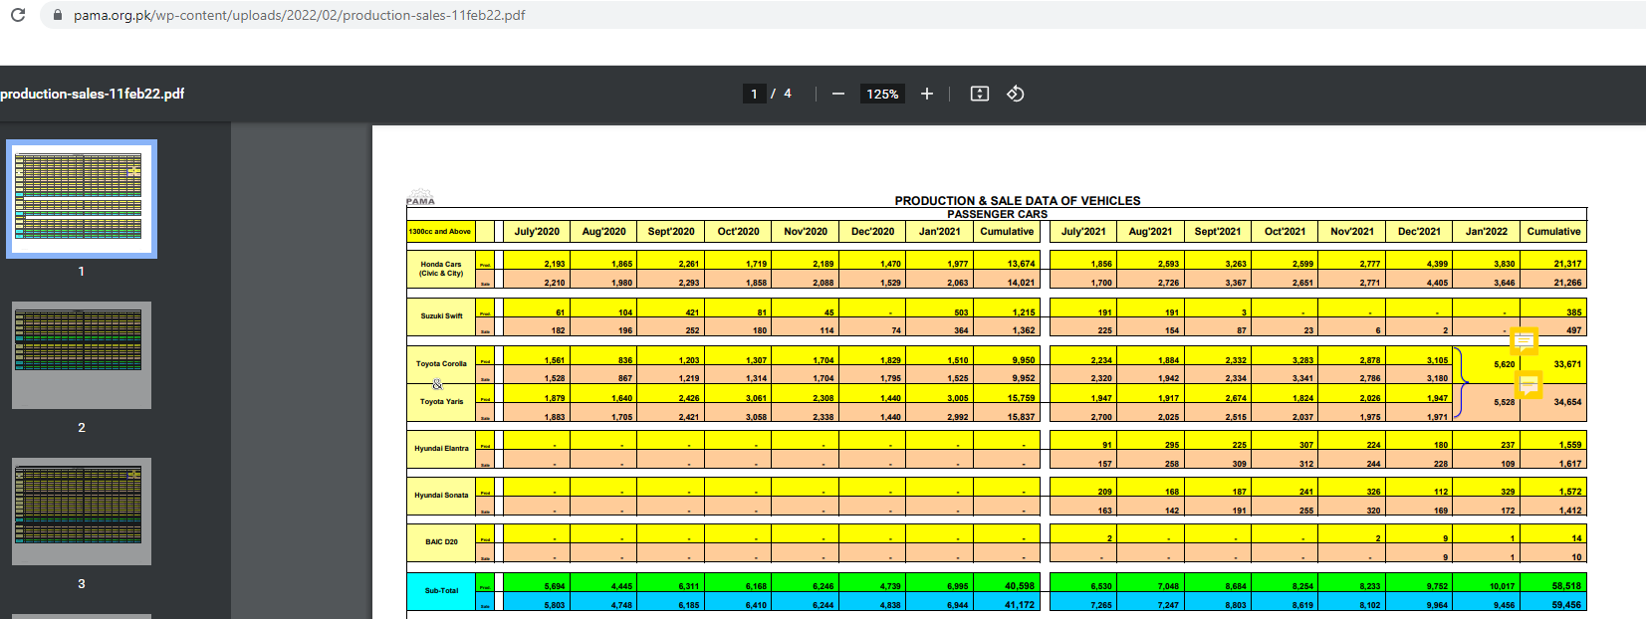Click Toyota Yaris cumulative value 15,759

1021,398
